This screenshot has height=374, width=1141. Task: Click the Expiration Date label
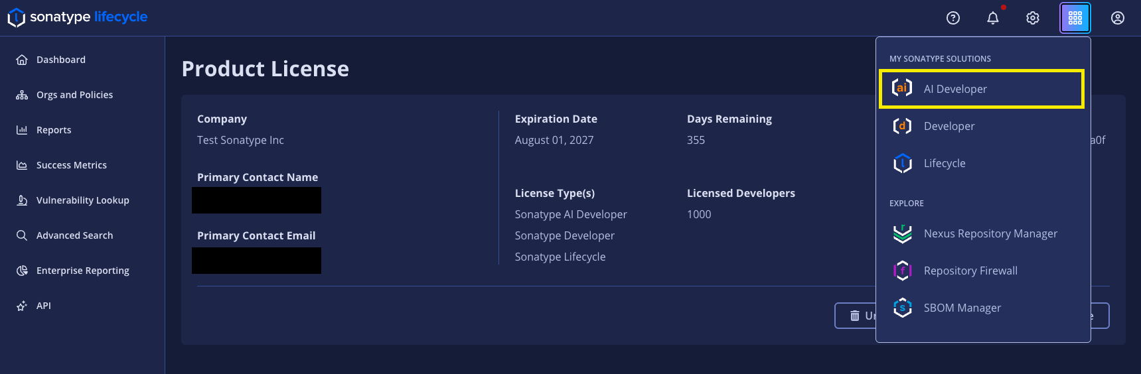pos(556,119)
